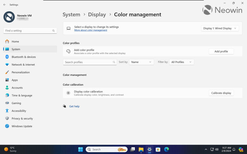Open Windows Update page

pyautogui.click(x=21, y=126)
